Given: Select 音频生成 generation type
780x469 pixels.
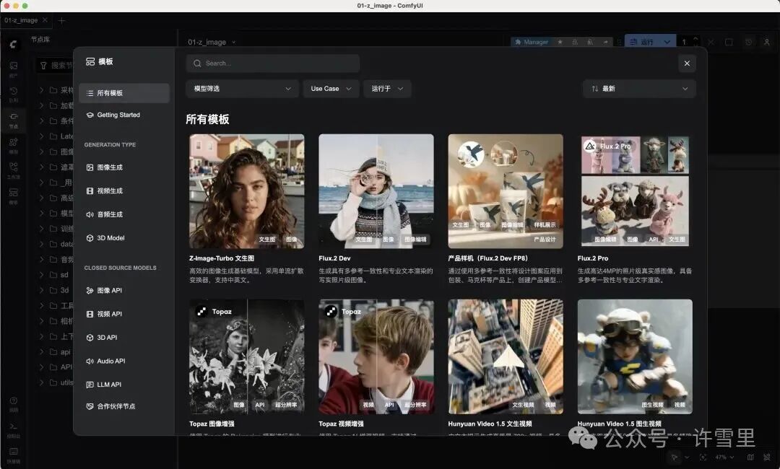Looking at the screenshot, I should click(x=124, y=214).
